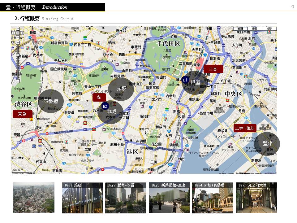
Task: Click the red 東急 label
Action: coord(22,114)
